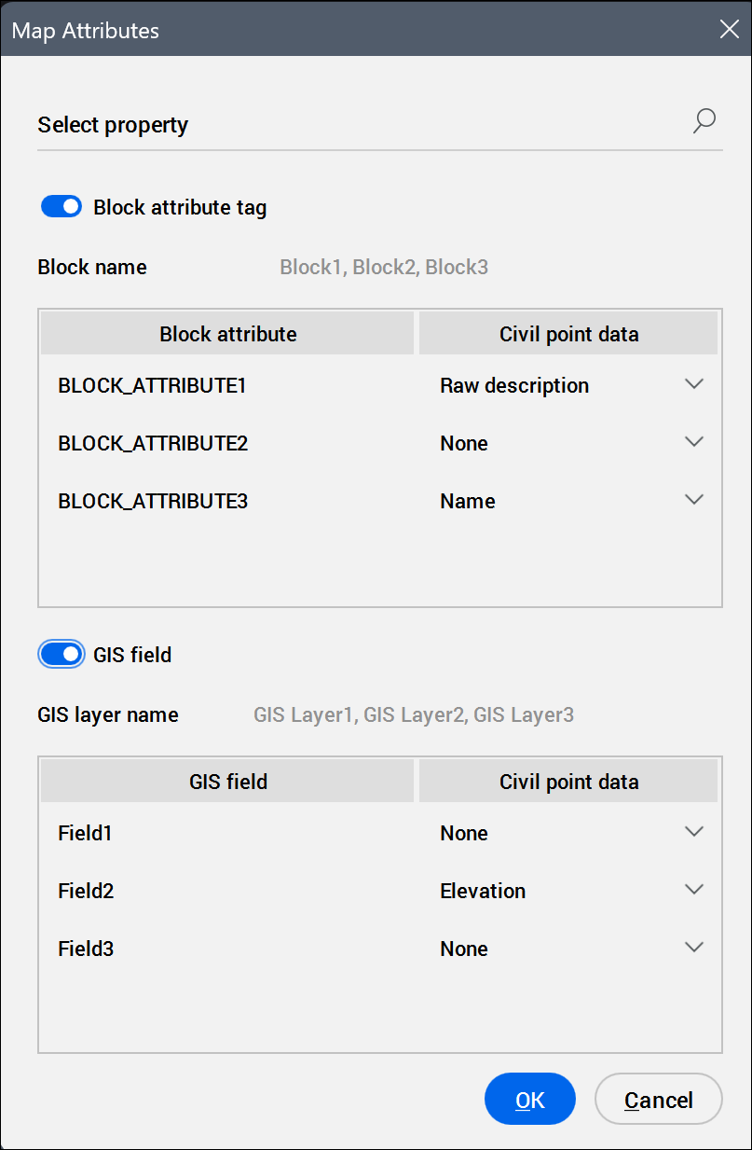The width and height of the screenshot is (752, 1150).
Task: Expand Field1 civil point data dropdown
Action: (693, 832)
